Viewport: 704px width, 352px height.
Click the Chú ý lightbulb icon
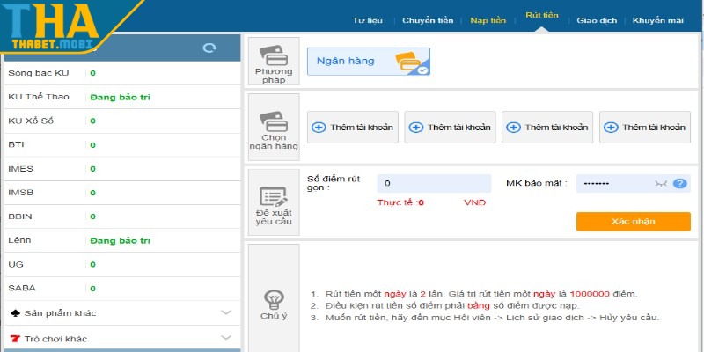274,297
